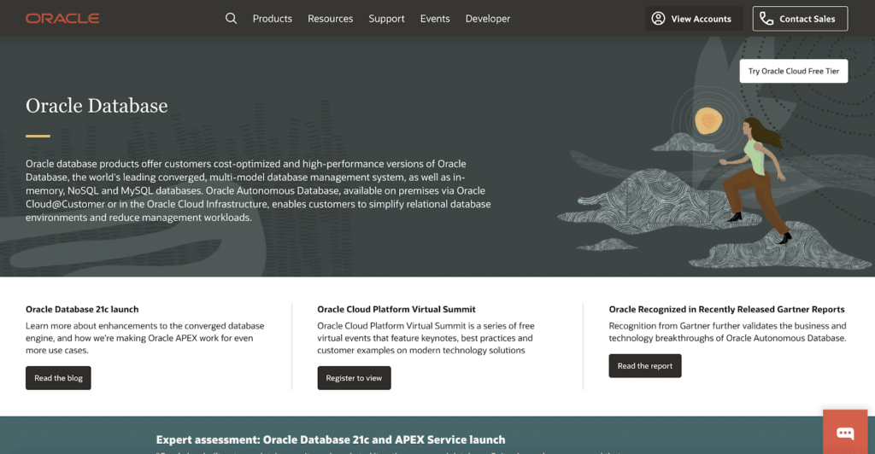Click the Expert assessment banner heading
Screen dimensions: 875x454
click(331, 439)
